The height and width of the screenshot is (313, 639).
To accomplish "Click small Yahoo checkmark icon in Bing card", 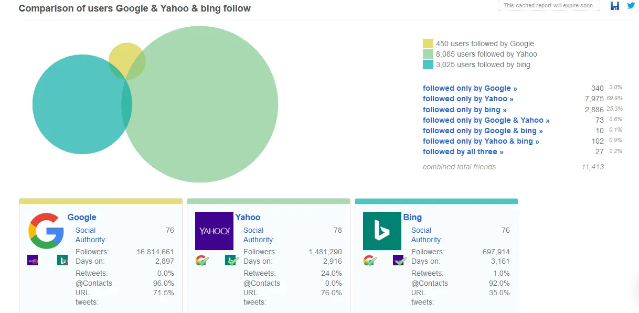I will coord(400,260).
